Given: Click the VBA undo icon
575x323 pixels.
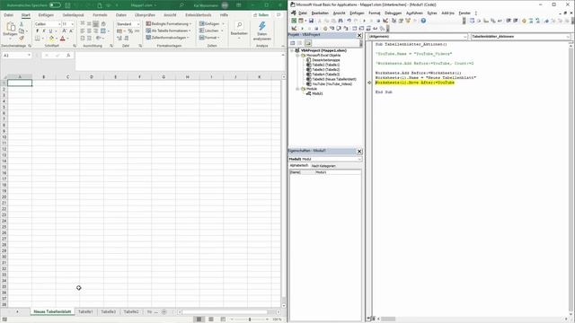Looking at the screenshot, I should pos(349,21).
